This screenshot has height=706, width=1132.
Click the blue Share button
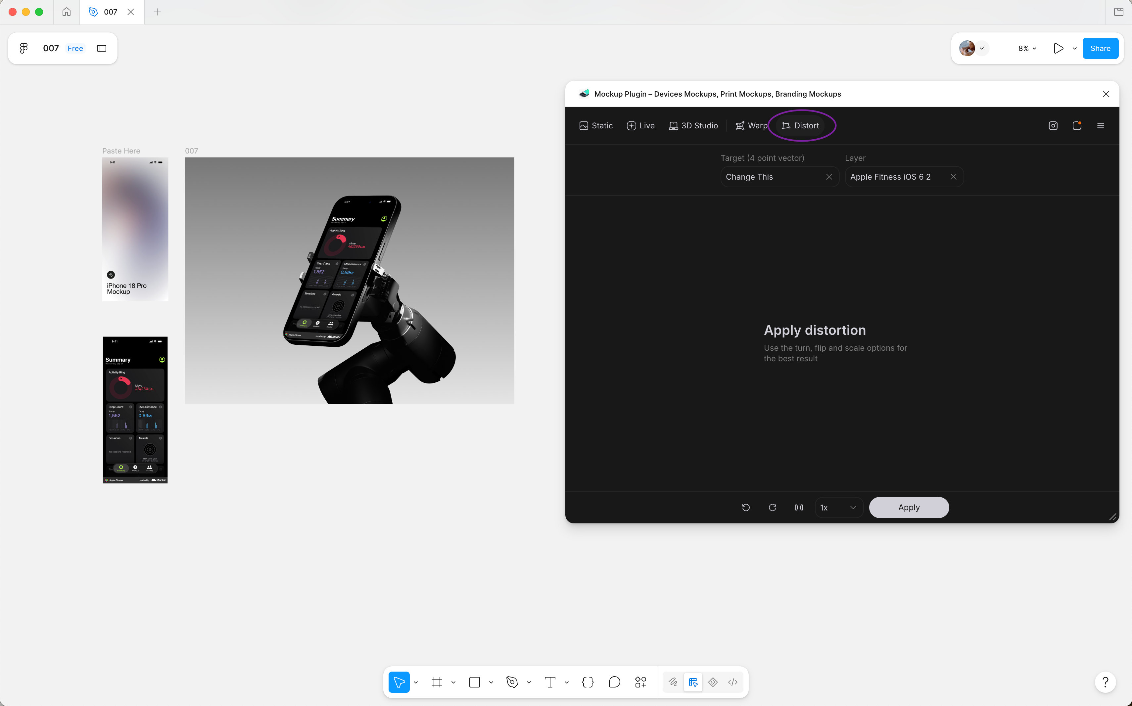click(1100, 49)
